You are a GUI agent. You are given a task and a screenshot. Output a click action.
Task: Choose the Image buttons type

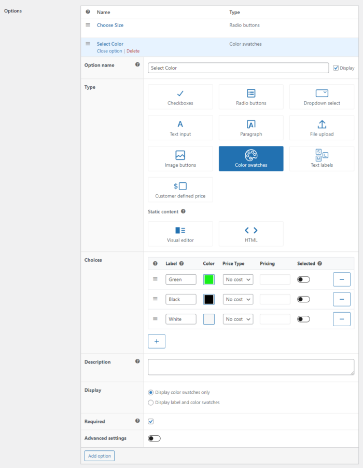point(180,159)
